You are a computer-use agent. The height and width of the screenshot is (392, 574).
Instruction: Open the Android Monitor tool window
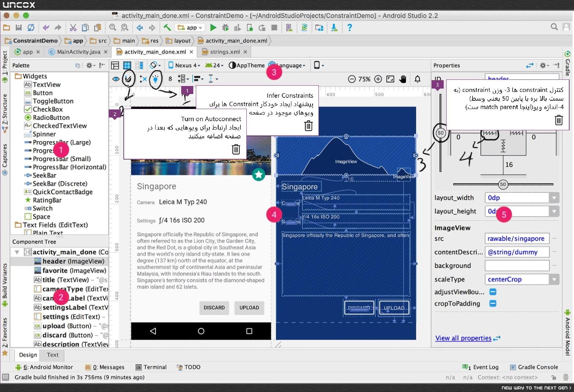tap(44, 367)
